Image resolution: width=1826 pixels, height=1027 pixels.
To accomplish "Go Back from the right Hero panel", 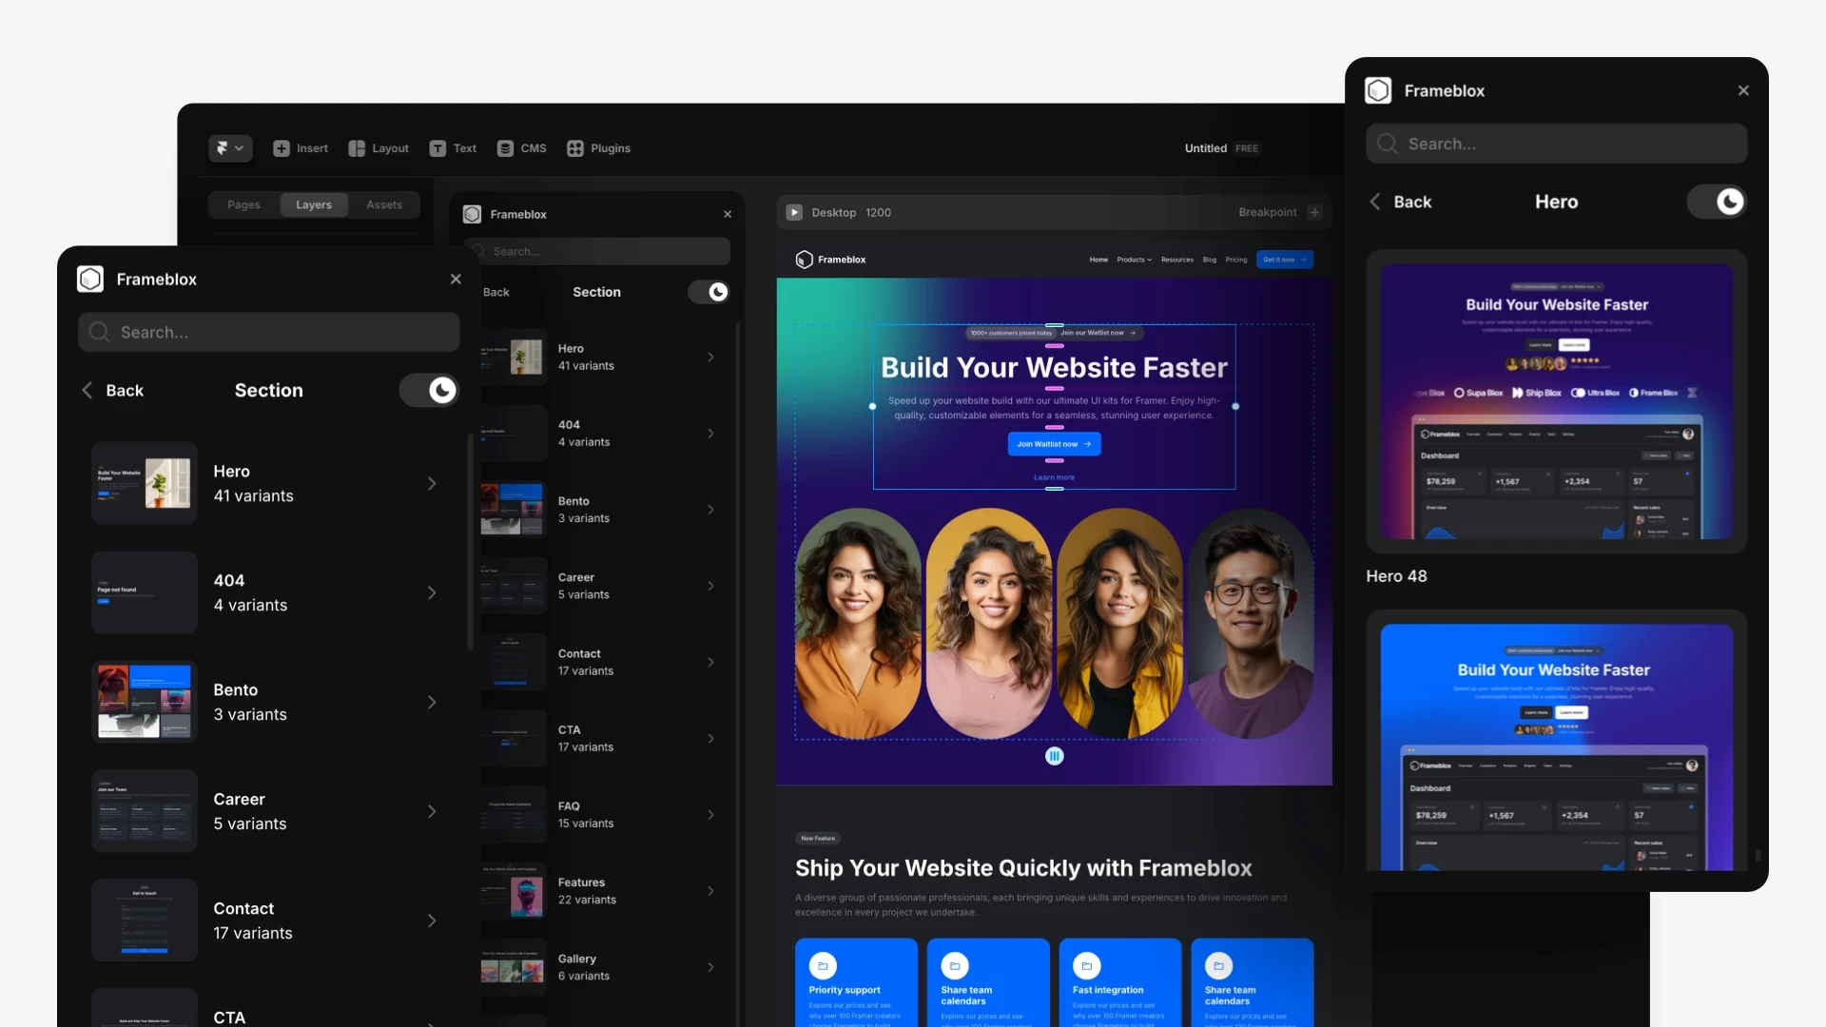I will pyautogui.click(x=1401, y=202).
